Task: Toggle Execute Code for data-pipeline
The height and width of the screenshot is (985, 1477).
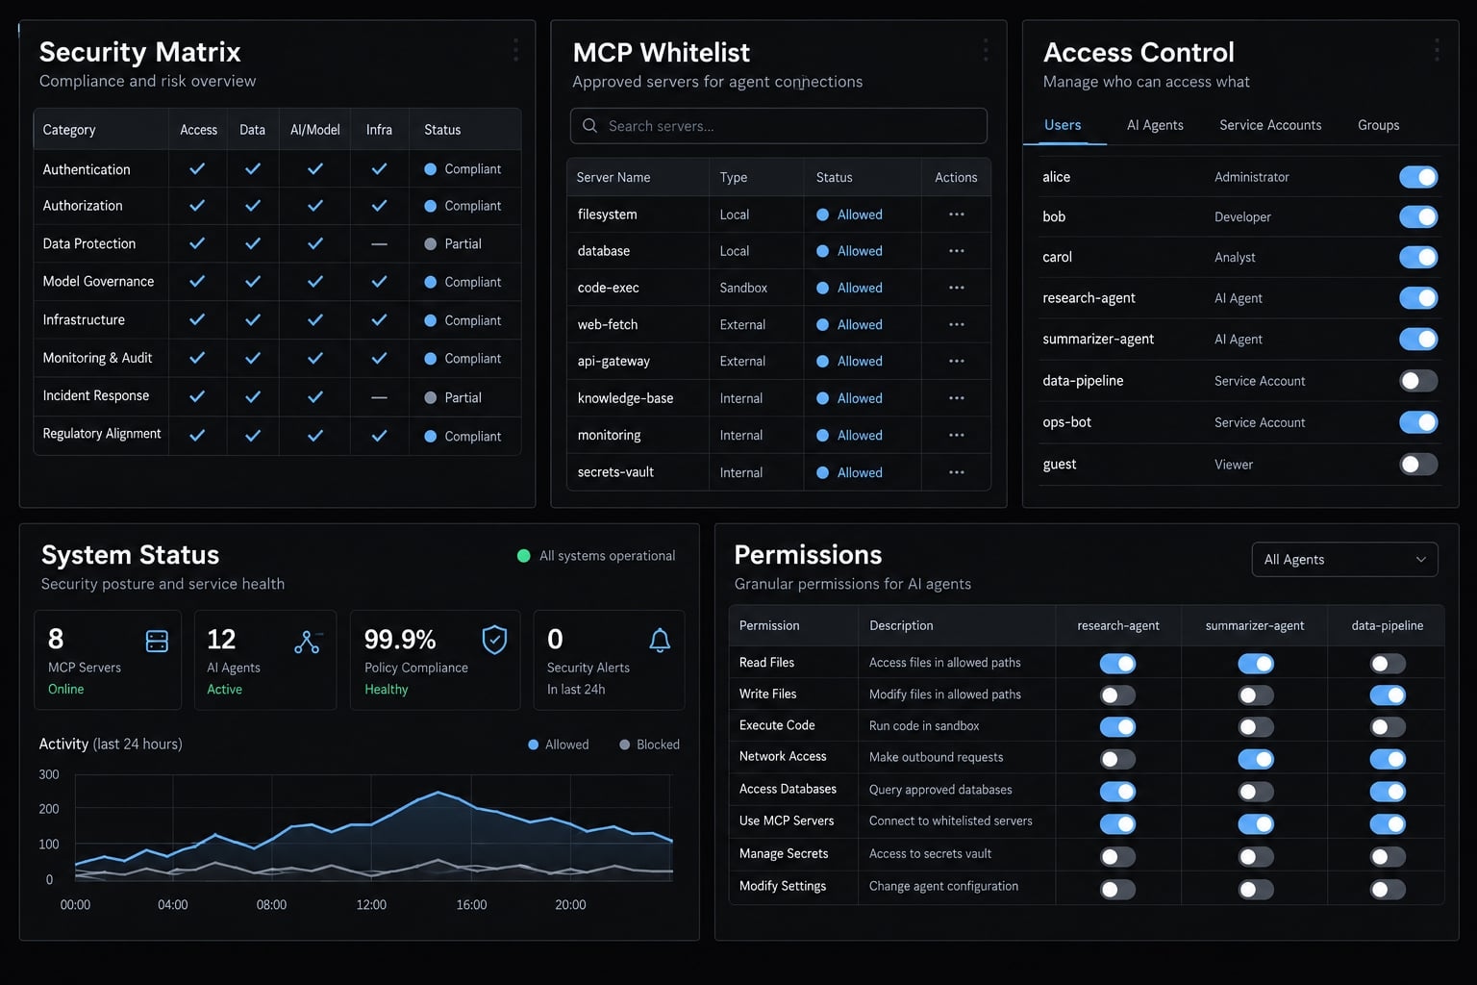Action: [x=1388, y=727]
